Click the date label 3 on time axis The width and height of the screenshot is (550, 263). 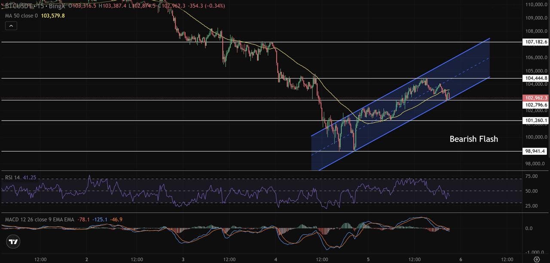[183, 259]
